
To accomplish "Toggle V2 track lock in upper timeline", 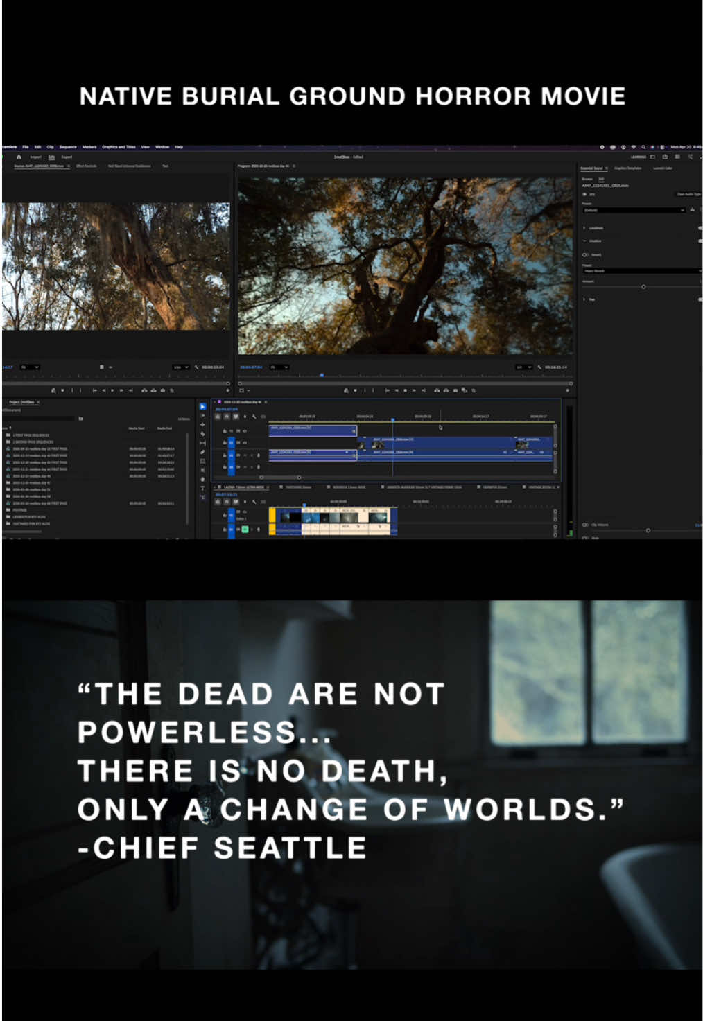I will (x=224, y=430).
